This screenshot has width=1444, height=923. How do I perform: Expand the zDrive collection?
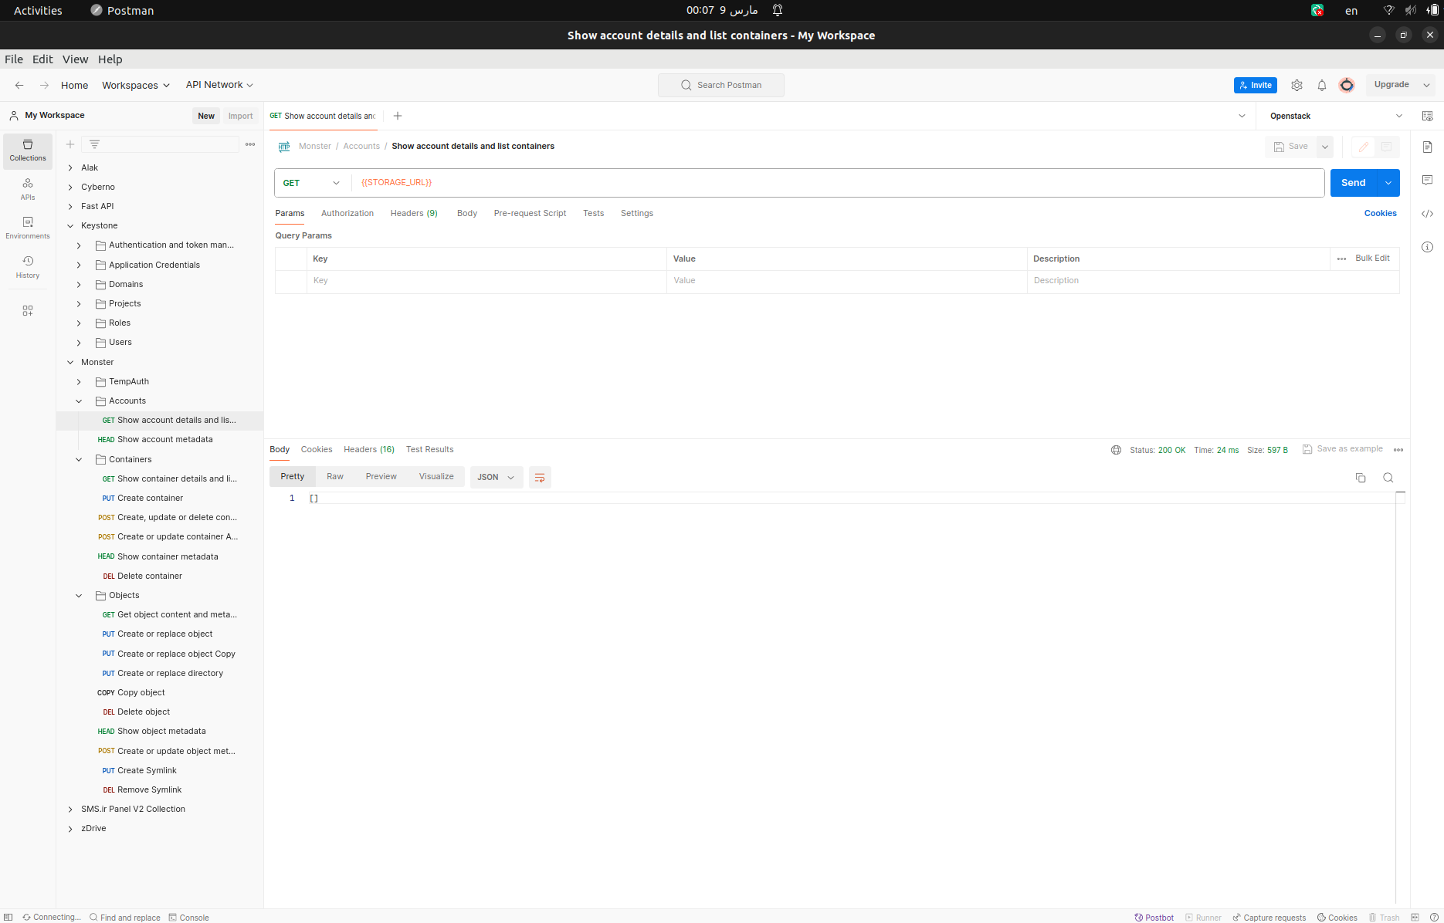click(x=70, y=829)
